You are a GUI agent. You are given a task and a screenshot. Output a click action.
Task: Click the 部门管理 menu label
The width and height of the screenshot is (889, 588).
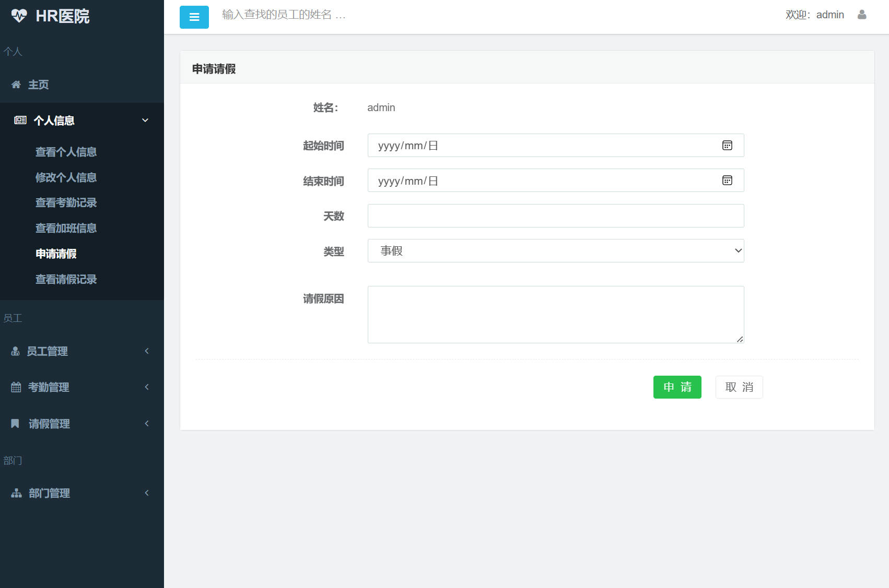pos(49,493)
